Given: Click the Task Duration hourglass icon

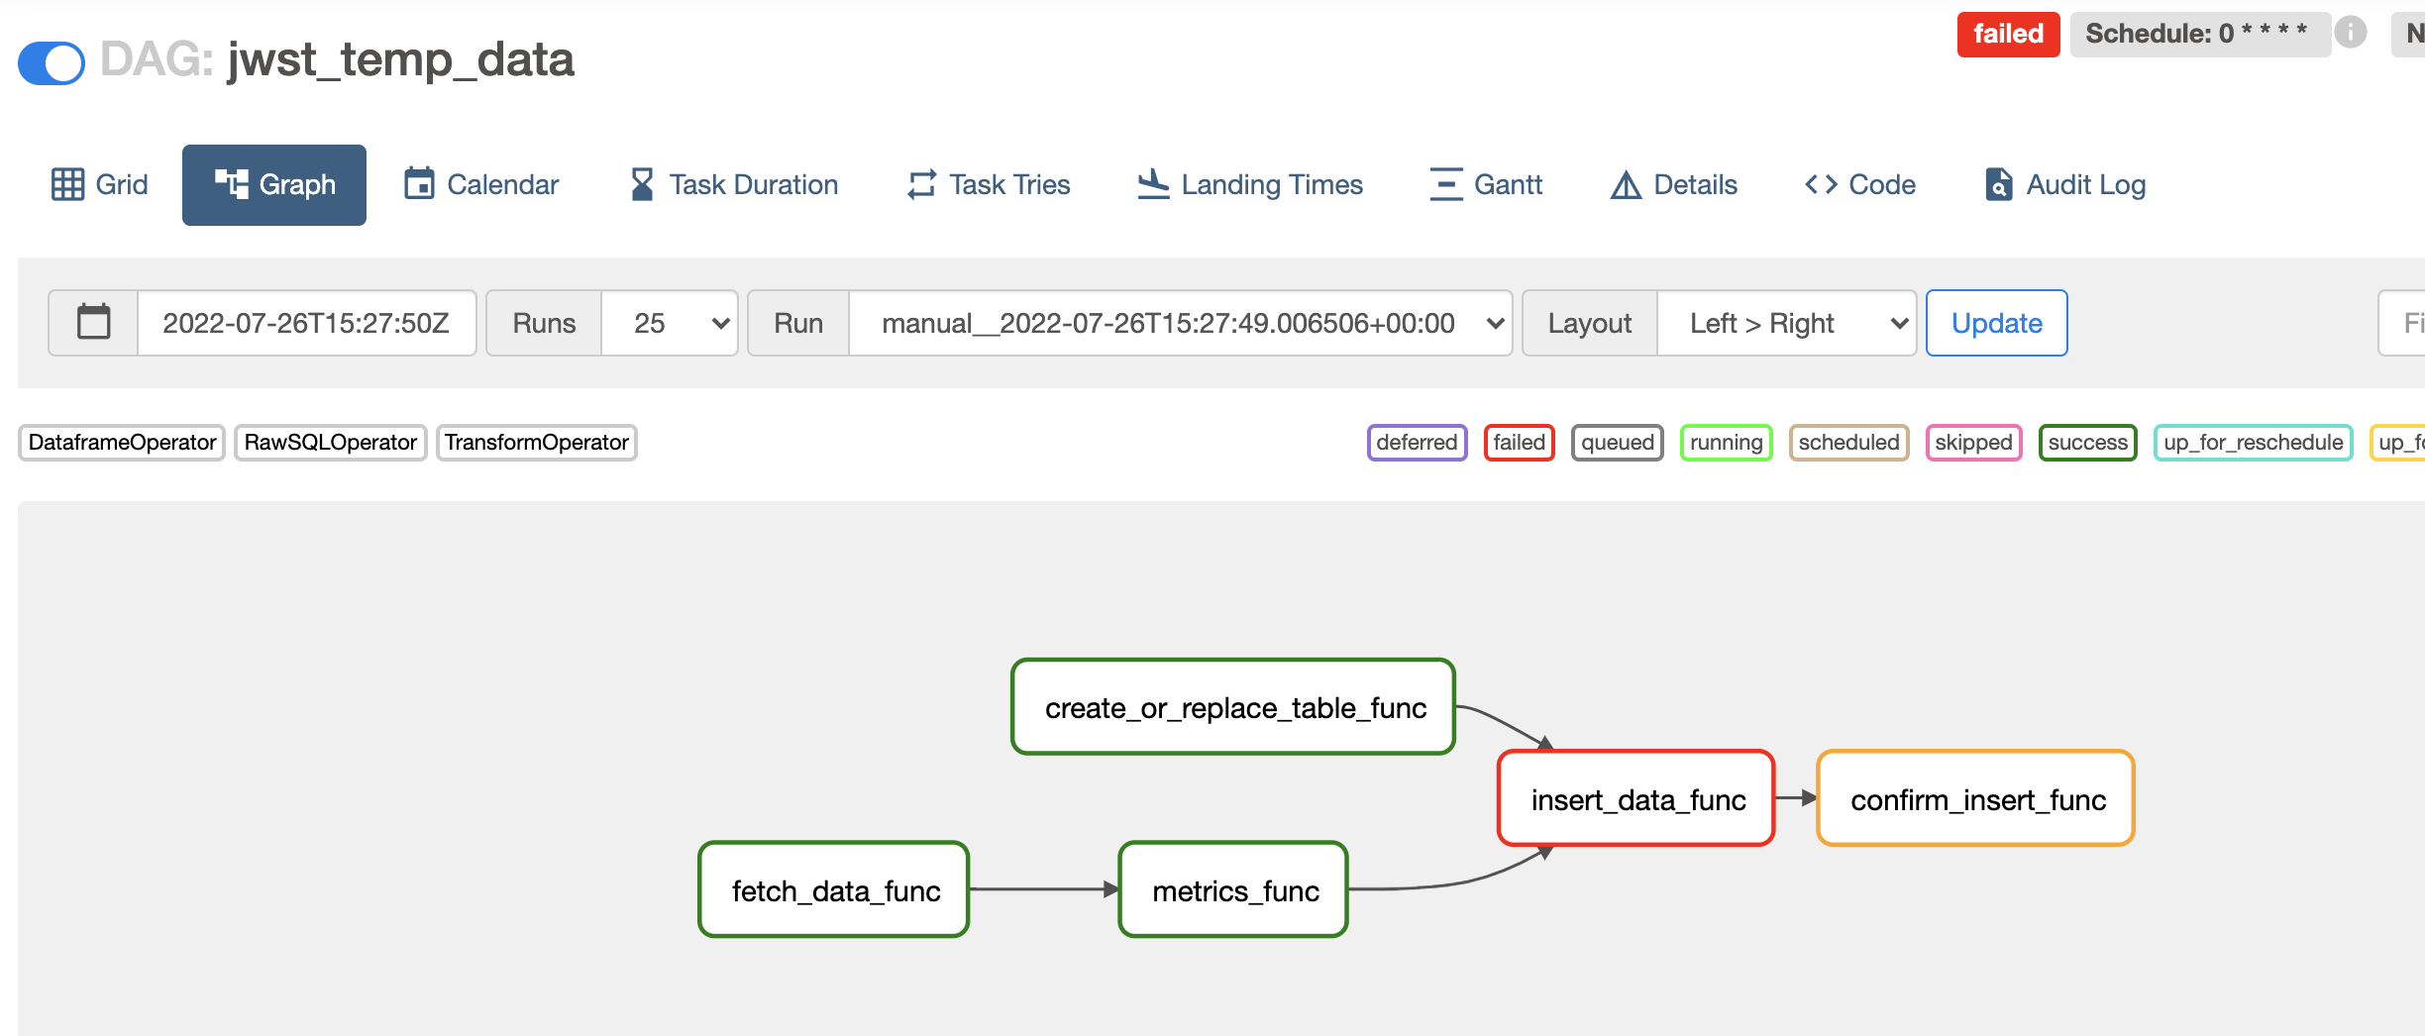Looking at the screenshot, I should pyautogui.click(x=641, y=183).
